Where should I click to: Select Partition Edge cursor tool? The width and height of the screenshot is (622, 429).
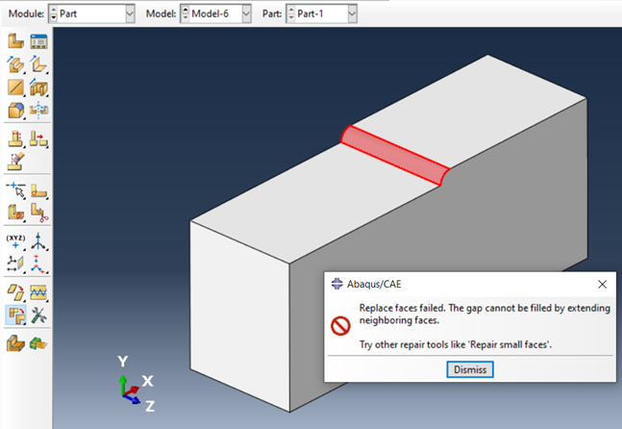tap(16, 190)
